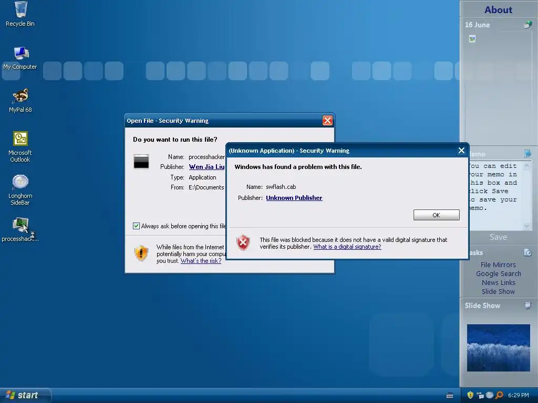538x403 pixels.
Task: Open What's the risk link
Action: 201,261
